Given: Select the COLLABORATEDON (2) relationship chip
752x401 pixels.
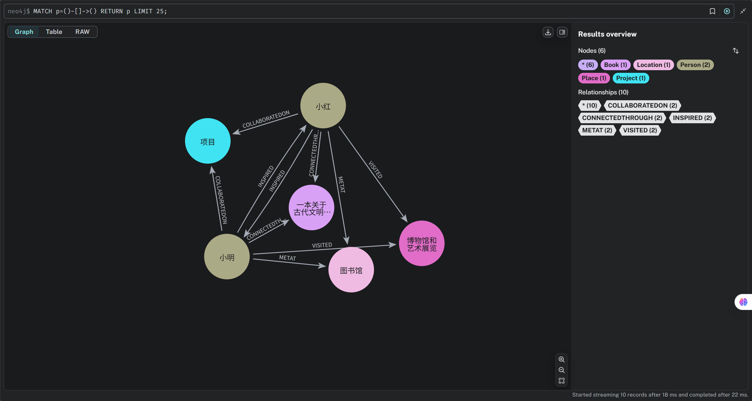Looking at the screenshot, I should tap(642, 106).
